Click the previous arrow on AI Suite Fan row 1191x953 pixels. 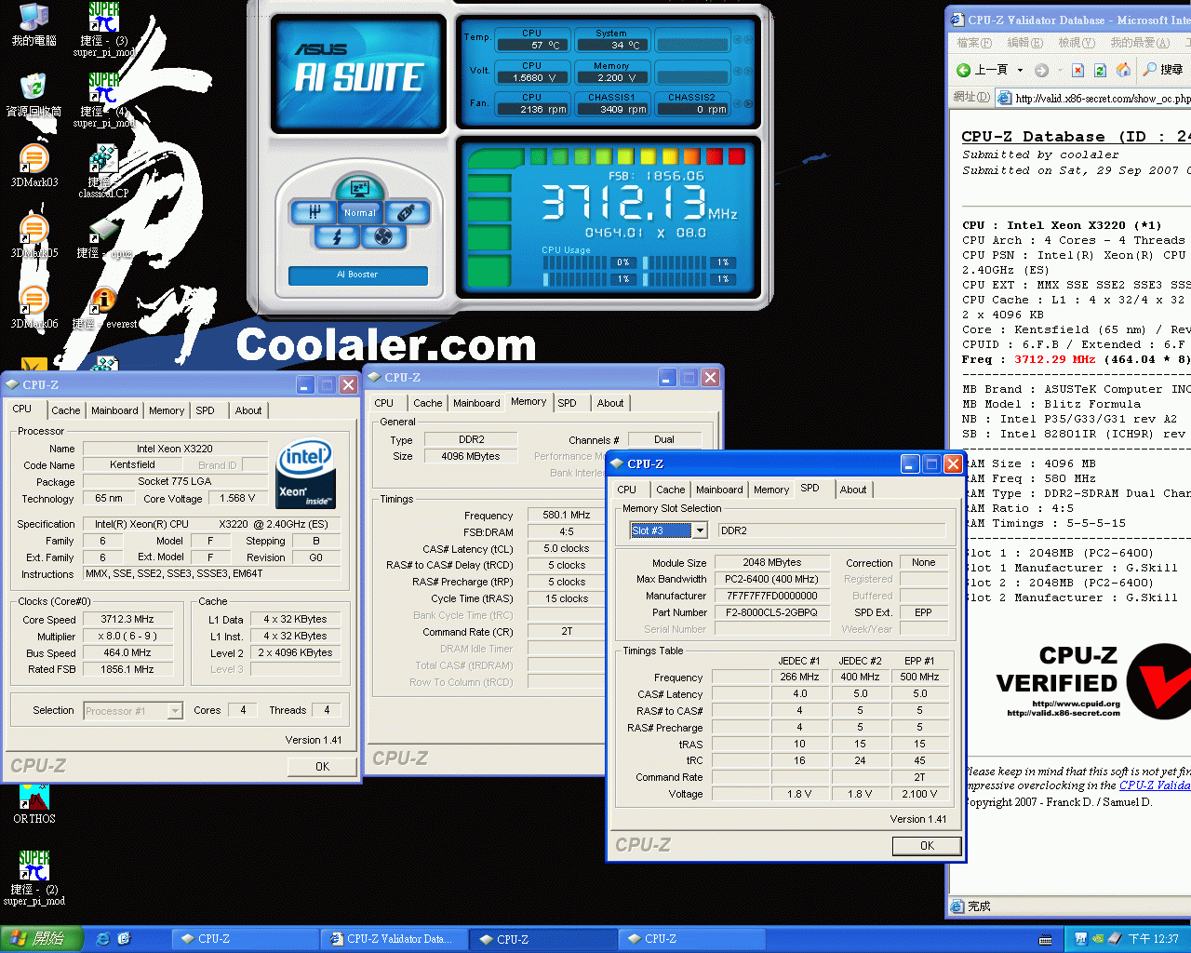738,103
